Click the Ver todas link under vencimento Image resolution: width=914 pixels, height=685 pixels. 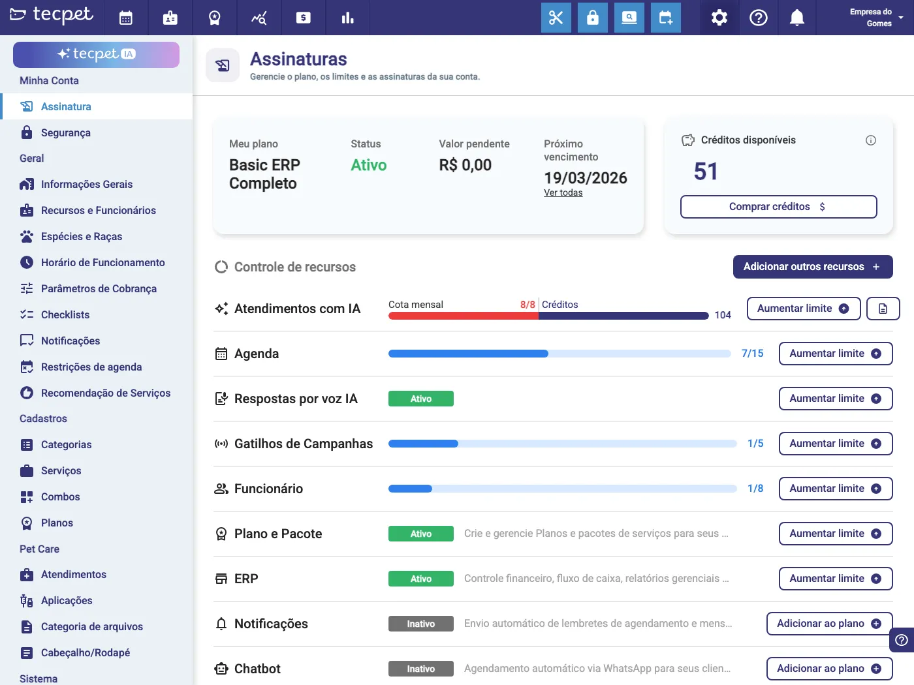tap(563, 192)
